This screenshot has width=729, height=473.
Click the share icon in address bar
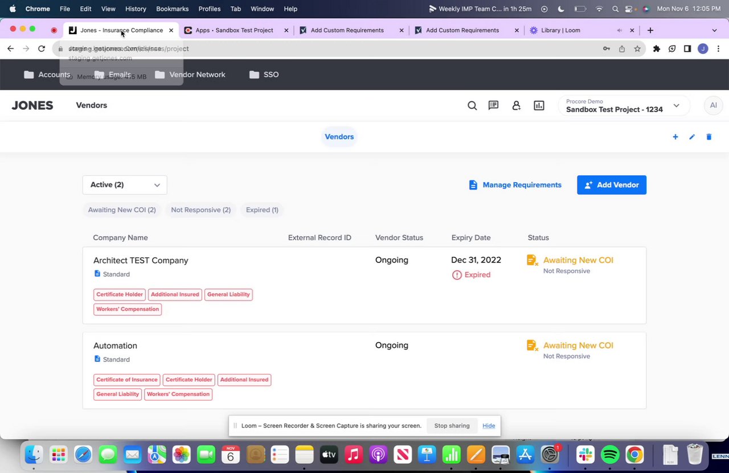click(x=622, y=49)
